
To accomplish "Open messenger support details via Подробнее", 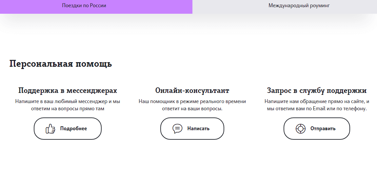I will (x=68, y=129).
